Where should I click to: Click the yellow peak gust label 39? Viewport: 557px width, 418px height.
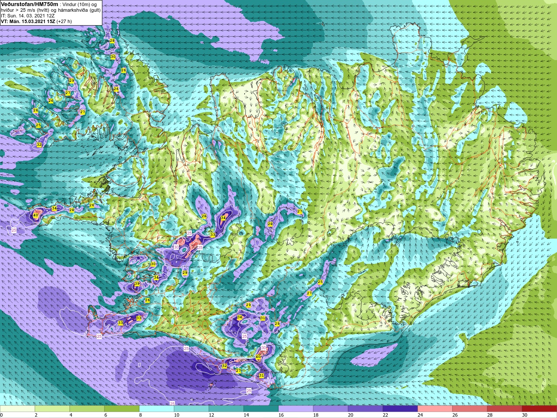pos(137,284)
